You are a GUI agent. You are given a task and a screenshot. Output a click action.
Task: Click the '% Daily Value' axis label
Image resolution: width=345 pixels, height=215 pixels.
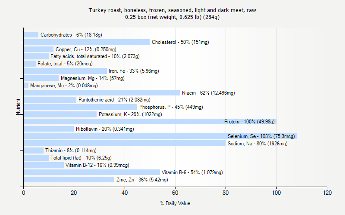pos(175,203)
